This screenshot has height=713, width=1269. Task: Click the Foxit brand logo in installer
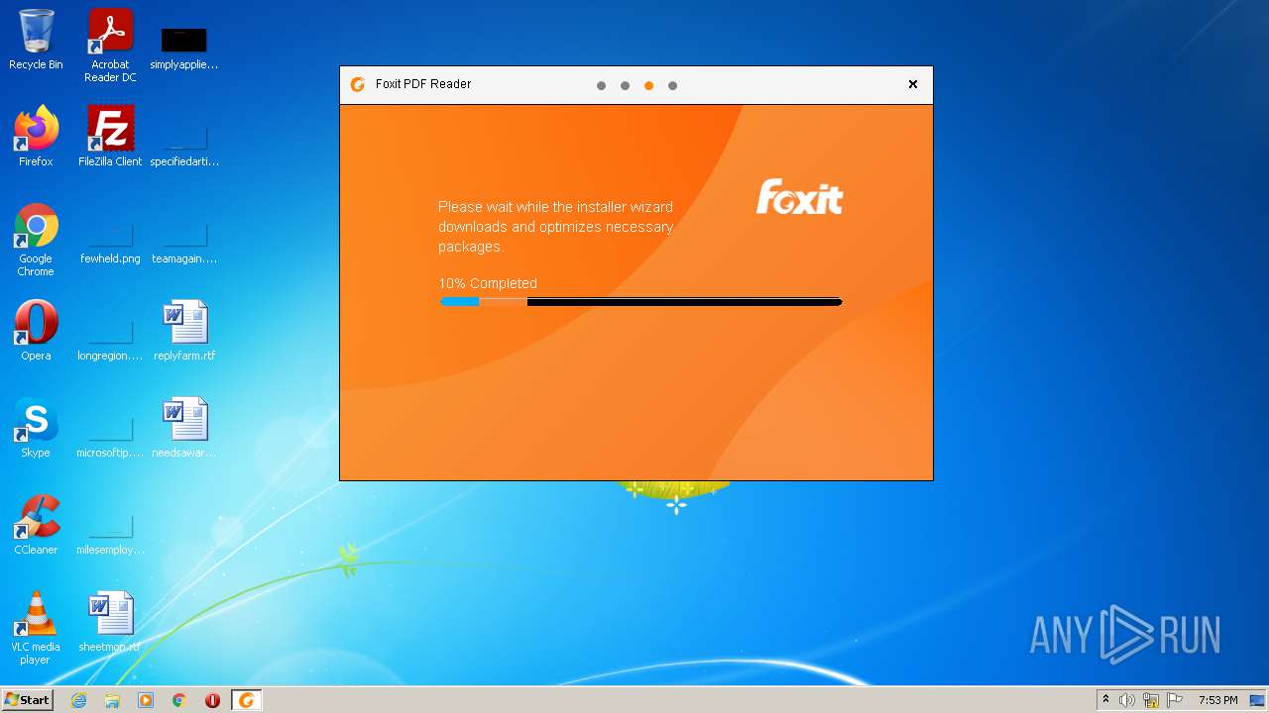point(799,197)
